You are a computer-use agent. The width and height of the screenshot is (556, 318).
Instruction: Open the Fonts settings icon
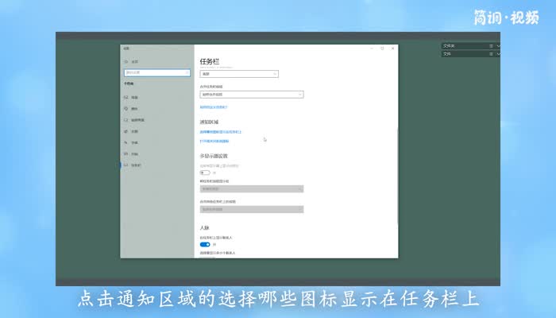pyautogui.click(x=125, y=142)
